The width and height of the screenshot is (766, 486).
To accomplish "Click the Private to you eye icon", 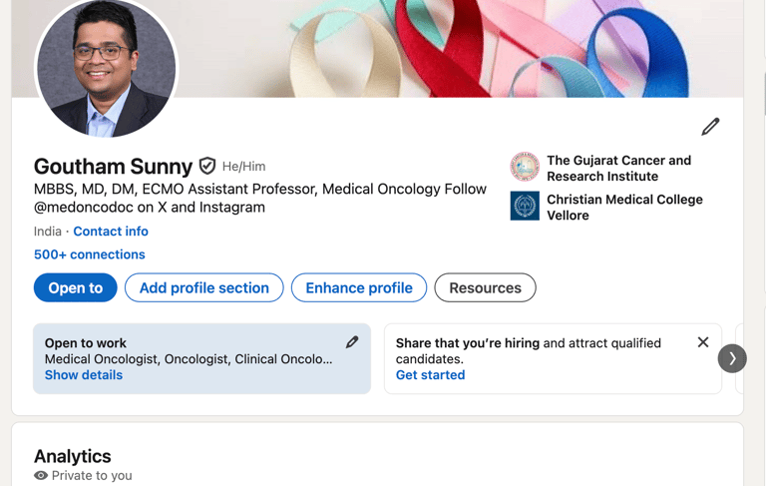I will pos(41,475).
